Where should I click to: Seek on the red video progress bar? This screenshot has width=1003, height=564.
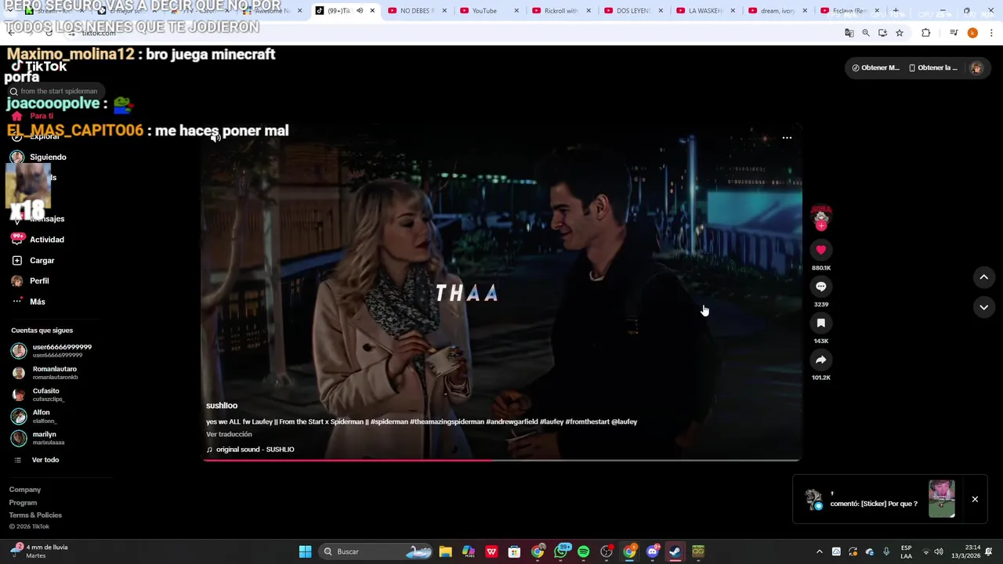(501, 460)
